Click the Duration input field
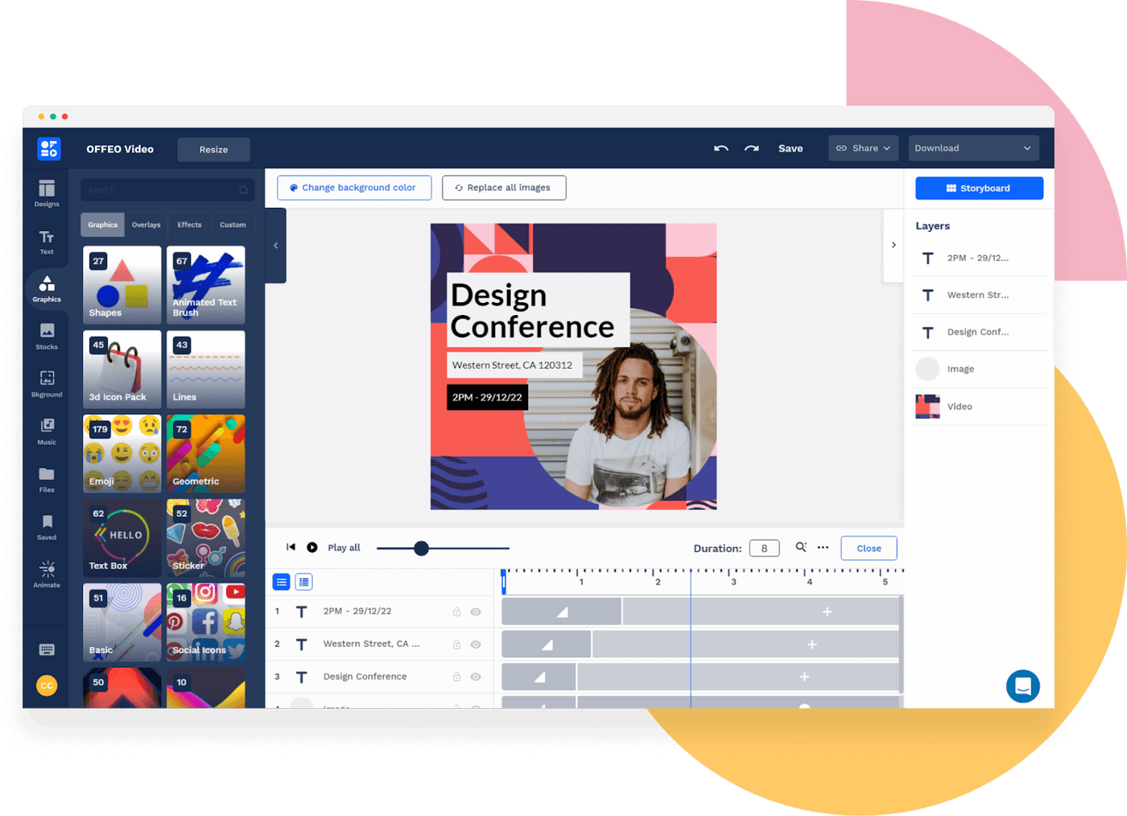This screenshot has height=816, width=1127. point(764,548)
